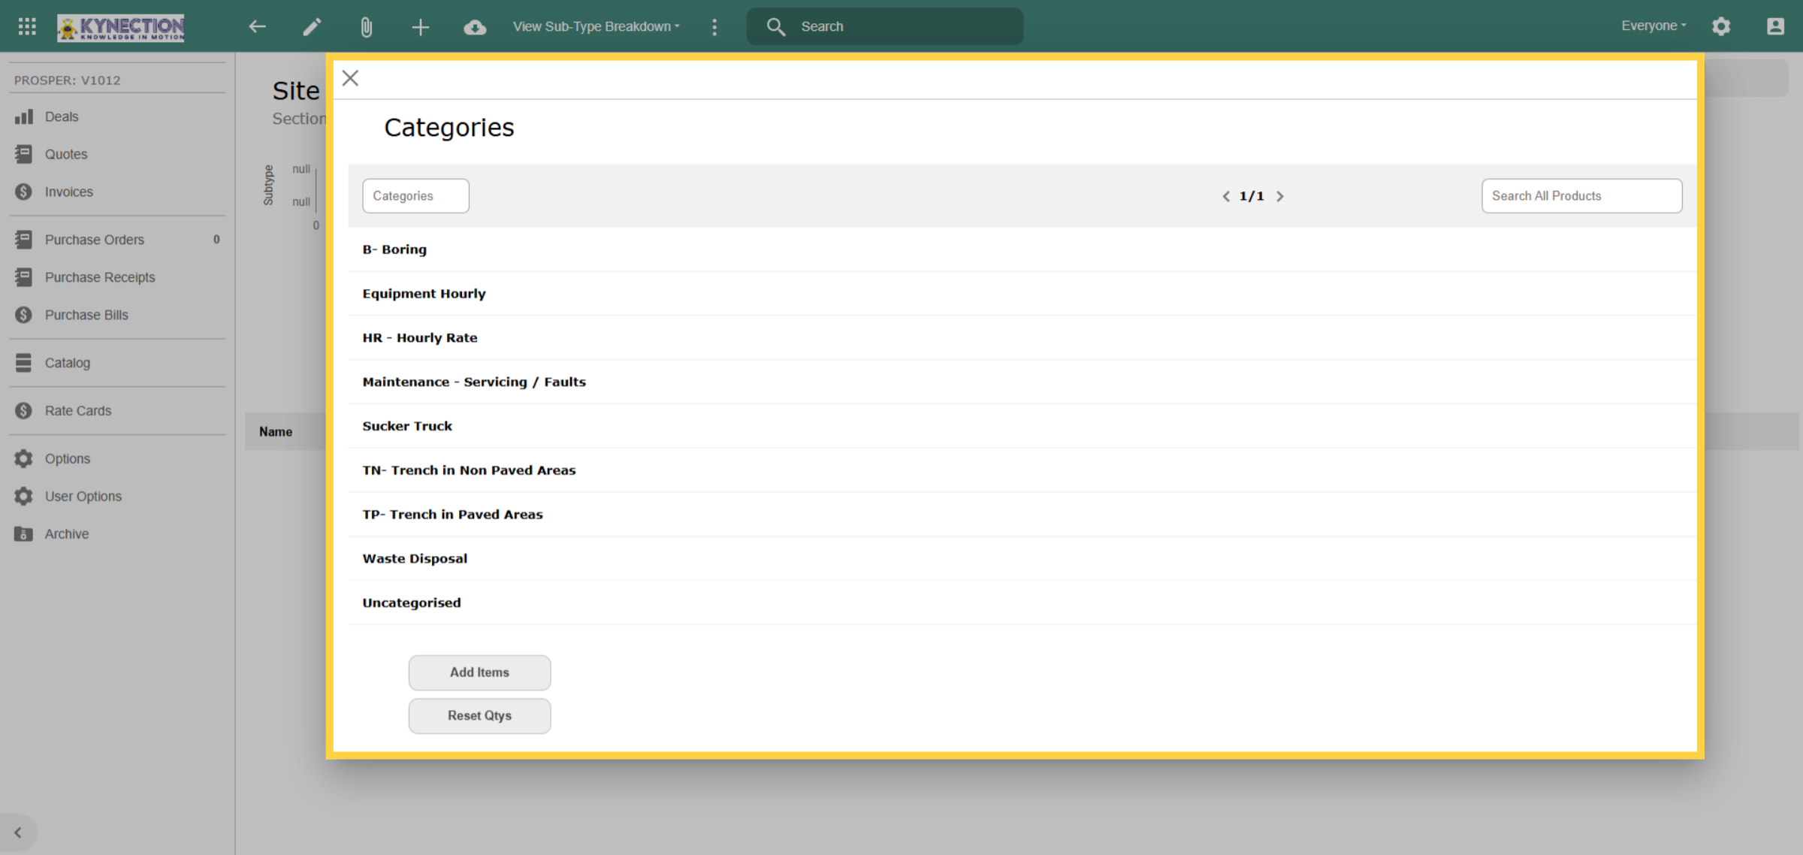Open the settings gear icon in header
This screenshot has height=855, width=1803.
coord(1721,27)
